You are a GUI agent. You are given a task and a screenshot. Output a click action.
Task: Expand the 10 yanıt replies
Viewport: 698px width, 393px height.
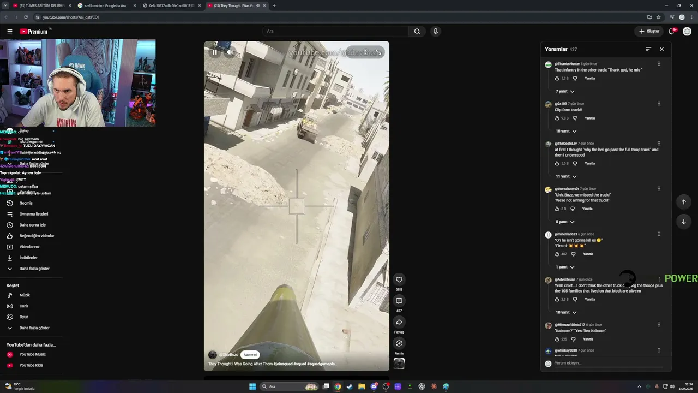pyautogui.click(x=566, y=312)
